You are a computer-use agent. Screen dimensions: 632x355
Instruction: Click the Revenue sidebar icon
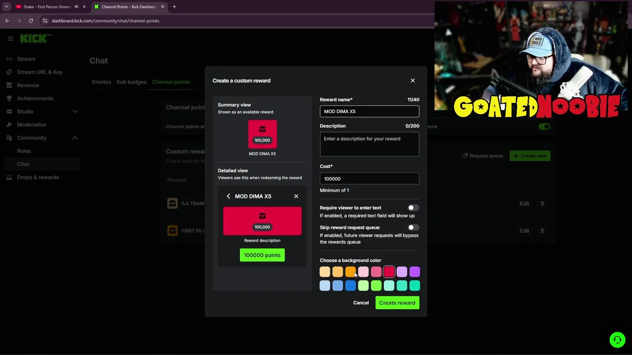[9, 85]
